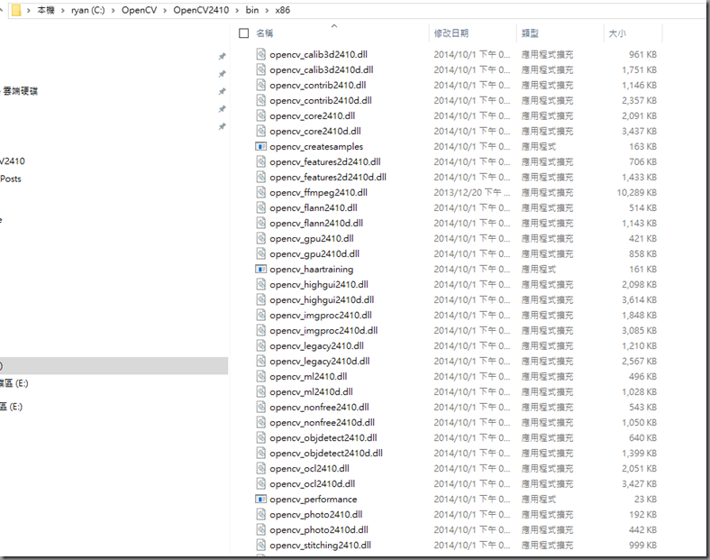Click the opencv_objdetect2410.dll file icon
This screenshot has width=710, height=560.
point(260,437)
